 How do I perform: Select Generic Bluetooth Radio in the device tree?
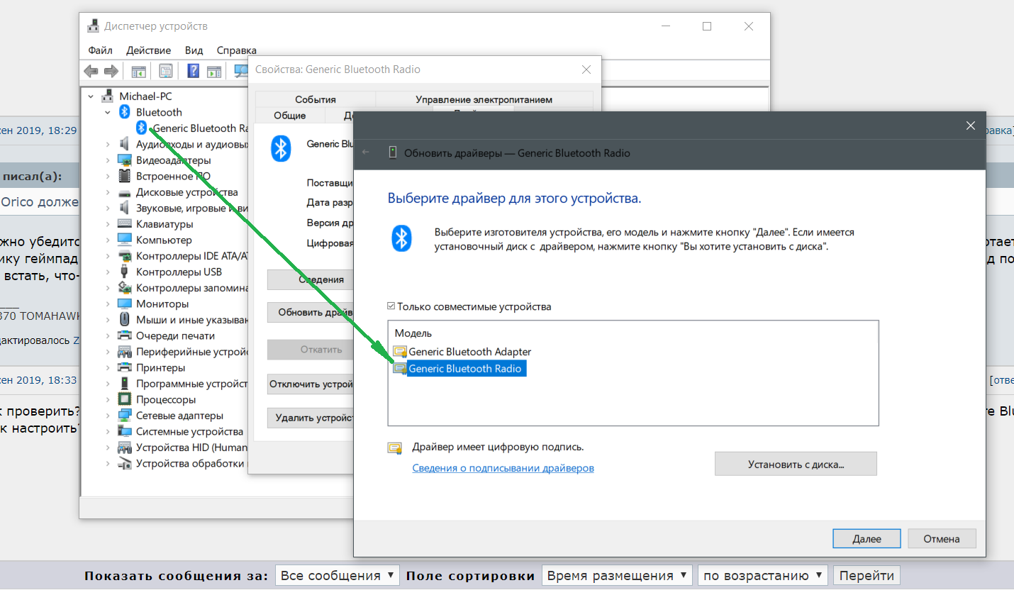pos(200,128)
